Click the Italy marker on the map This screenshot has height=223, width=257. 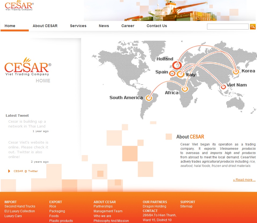180,74
